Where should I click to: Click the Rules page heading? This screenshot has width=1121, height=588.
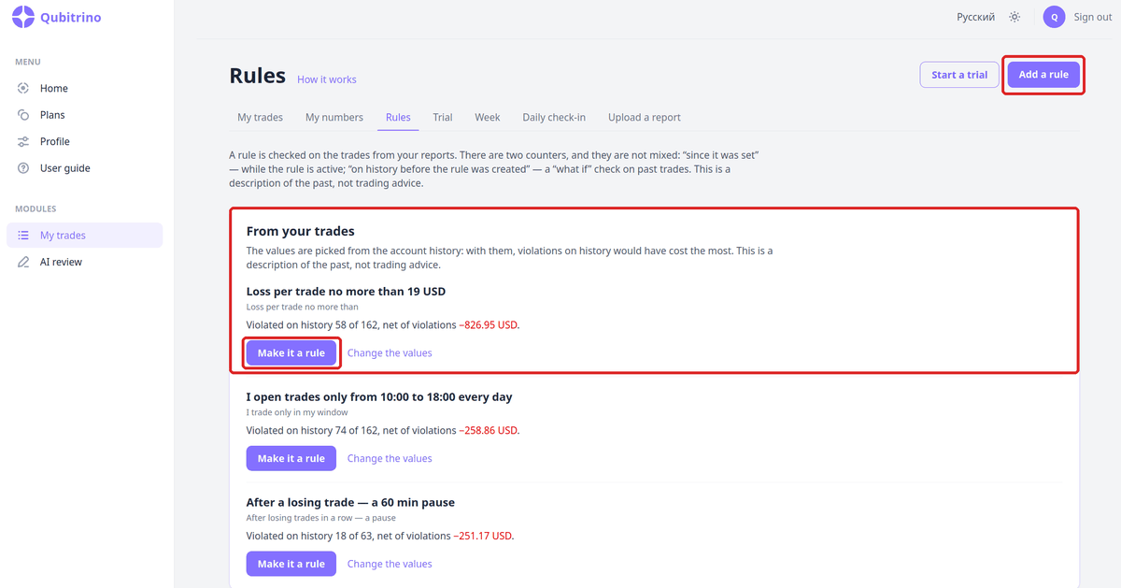pyautogui.click(x=258, y=76)
